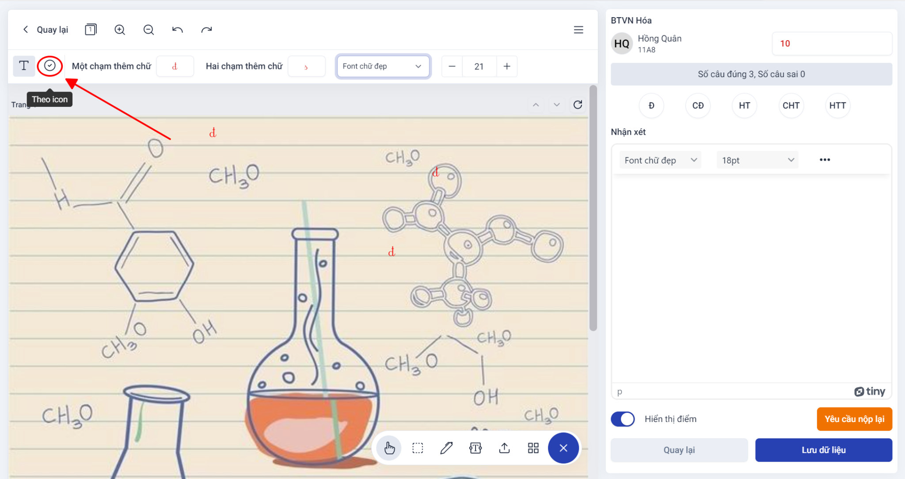
Task: Click the Lưu dữ liệu button
Action: (x=824, y=449)
